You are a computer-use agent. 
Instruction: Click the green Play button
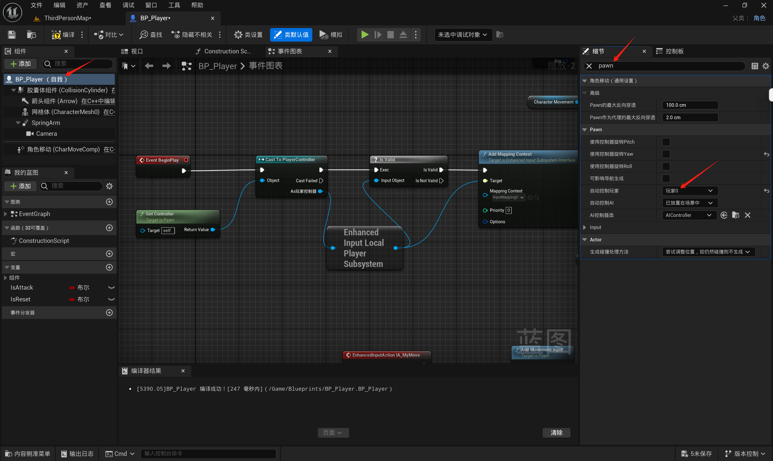365,34
